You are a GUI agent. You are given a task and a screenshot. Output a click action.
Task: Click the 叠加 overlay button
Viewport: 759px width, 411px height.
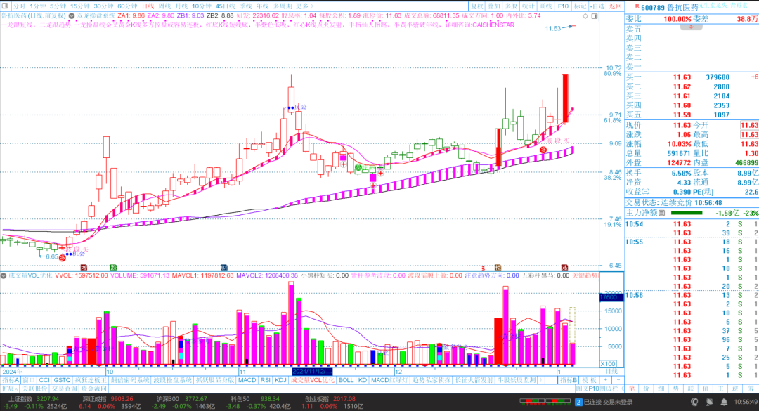coord(494,6)
